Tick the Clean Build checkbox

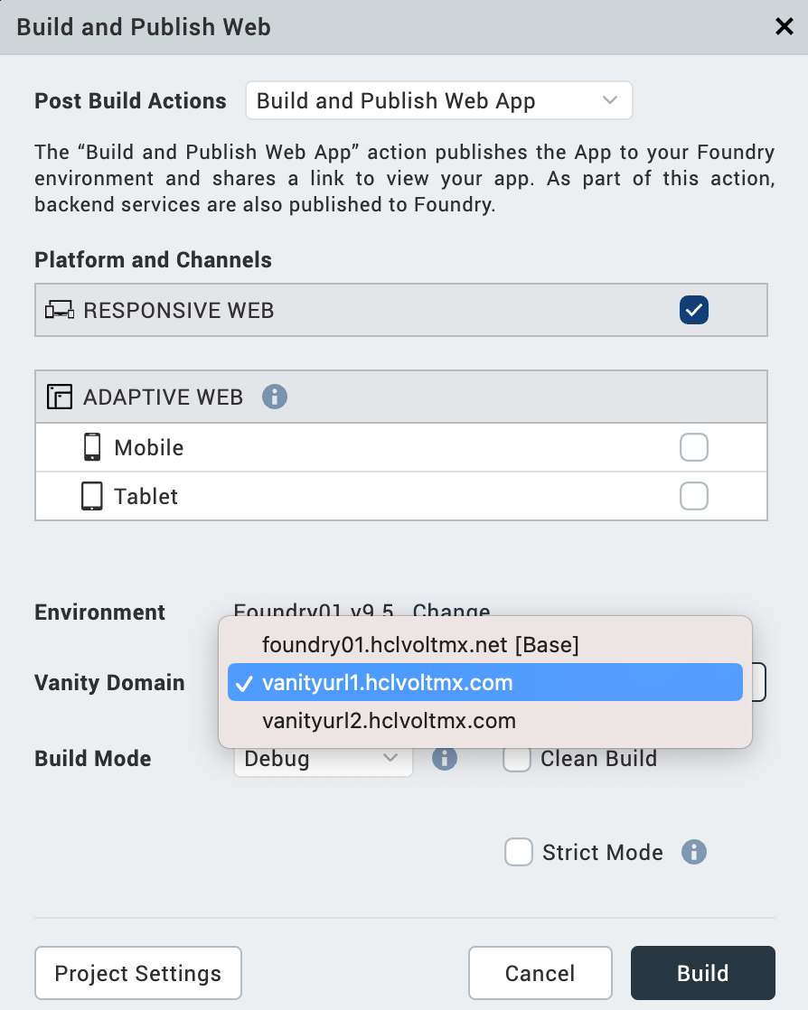(x=517, y=759)
